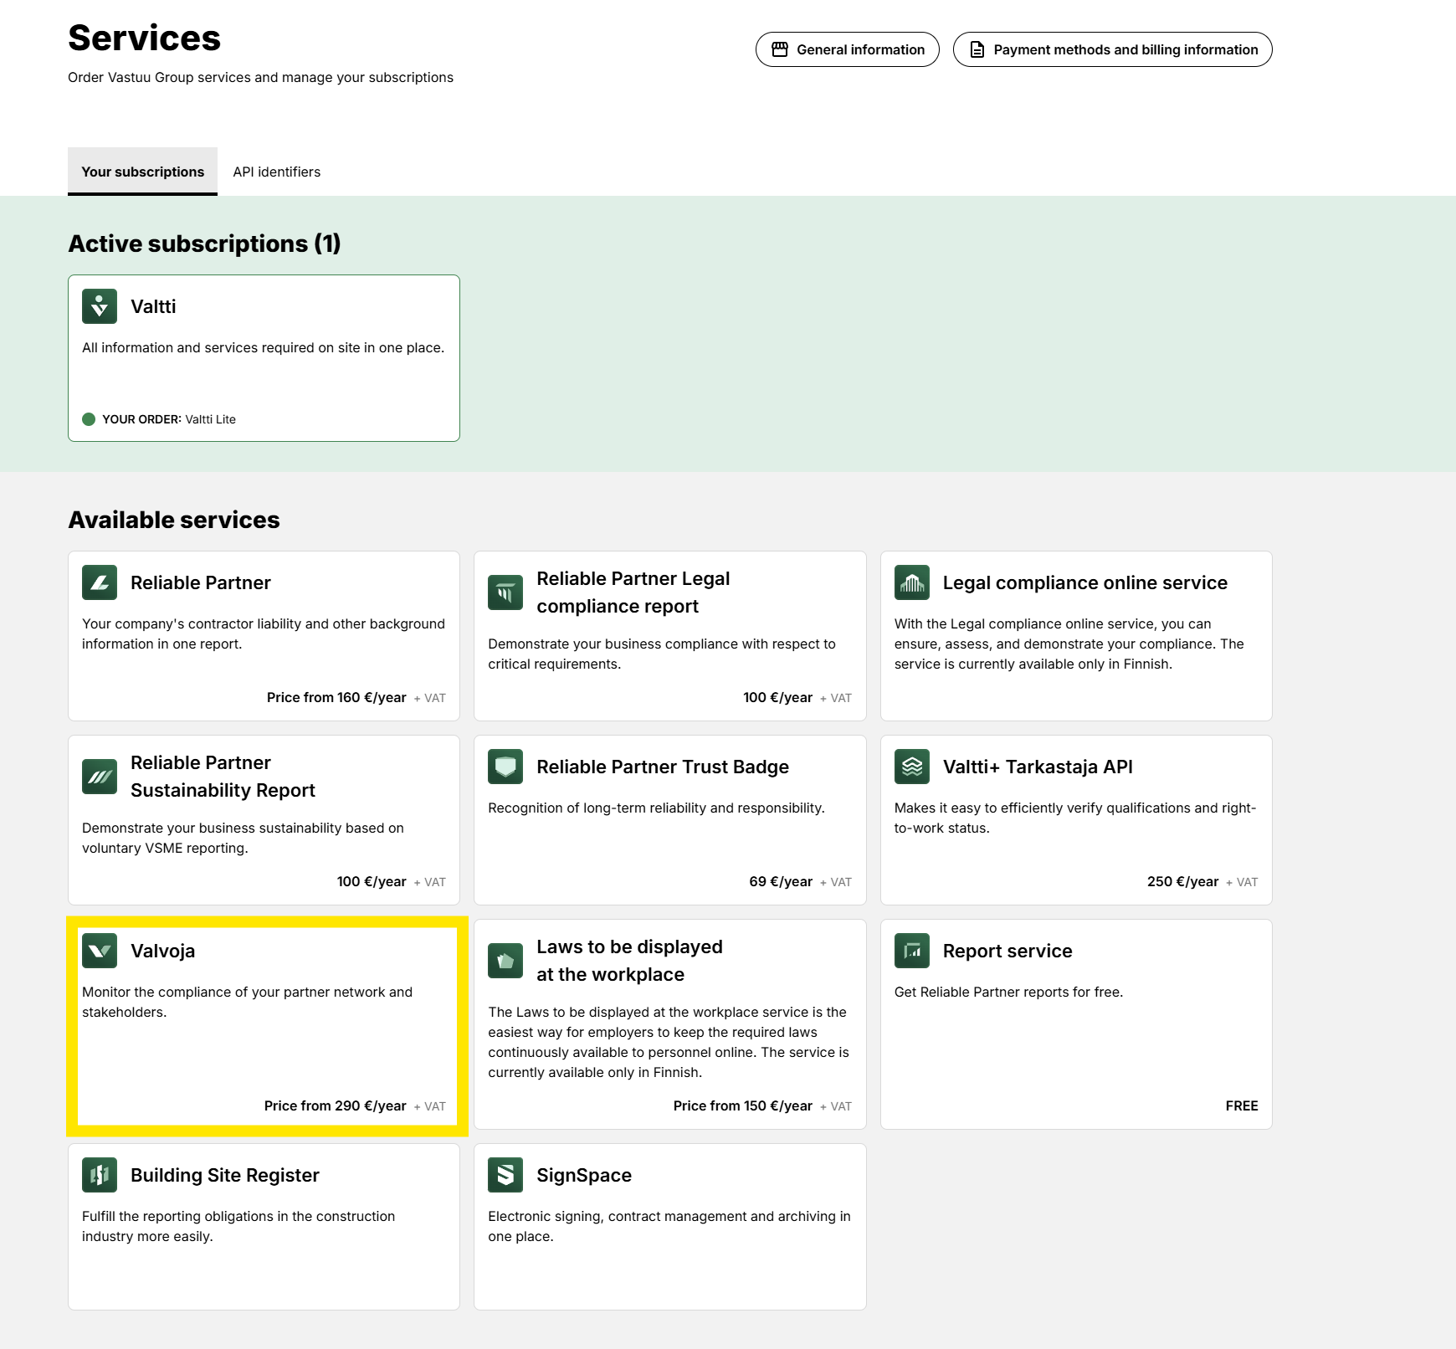This screenshot has height=1349, width=1456.
Task: Click the '250 €/year' Tarkastaja API price
Action: [x=1182, y=881]
